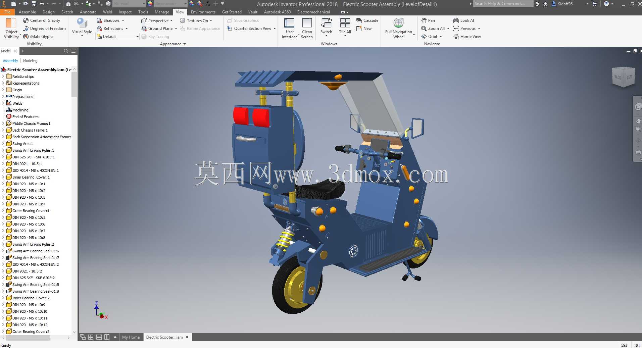Open the Default lighting style combo box
642x348 pixels.
tap(117, 37)
